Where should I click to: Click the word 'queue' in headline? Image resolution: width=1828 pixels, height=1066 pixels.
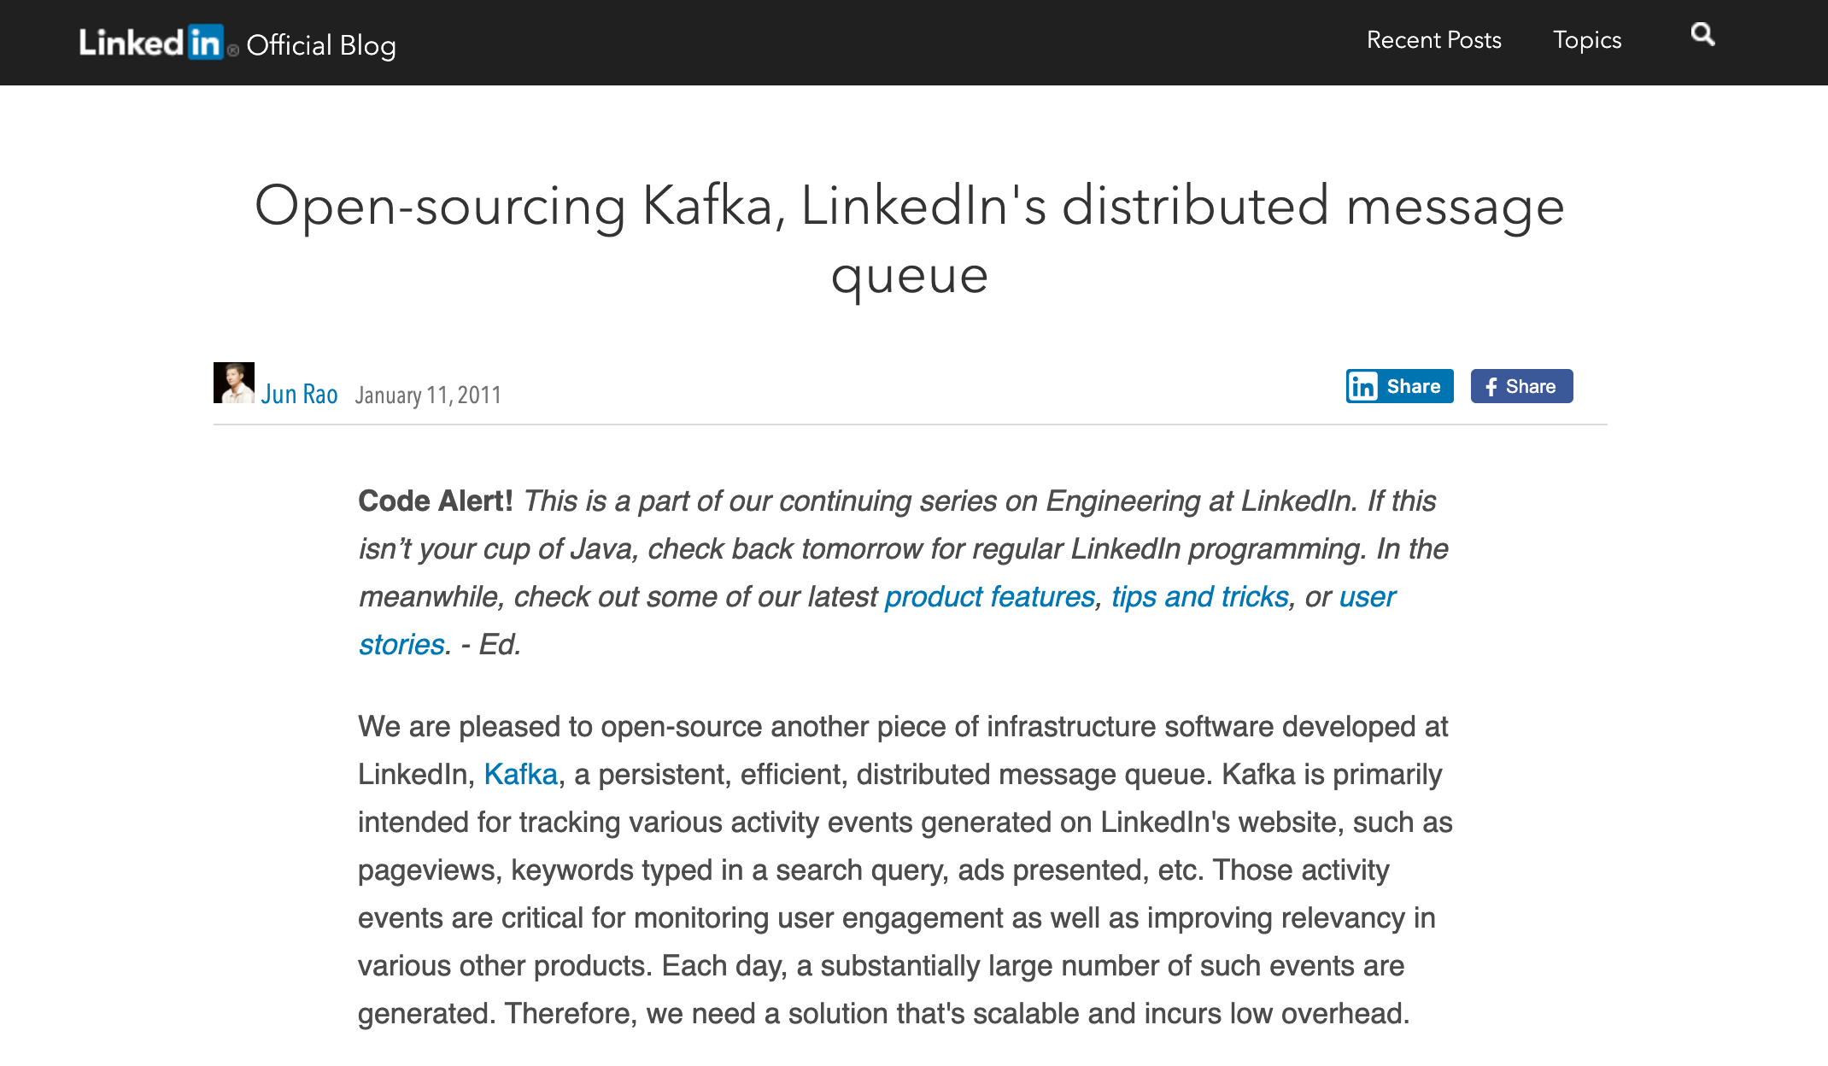click(909, 277)
